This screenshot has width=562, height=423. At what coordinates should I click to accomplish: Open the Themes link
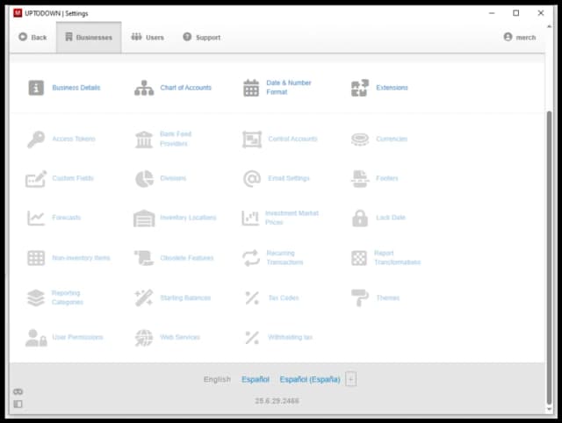(388, 298)
